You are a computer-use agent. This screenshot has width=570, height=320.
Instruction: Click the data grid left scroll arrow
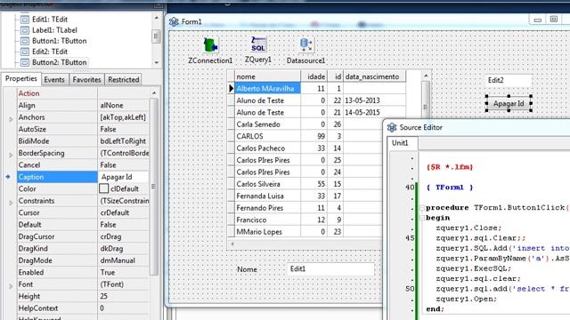click(x=232, y=244)
